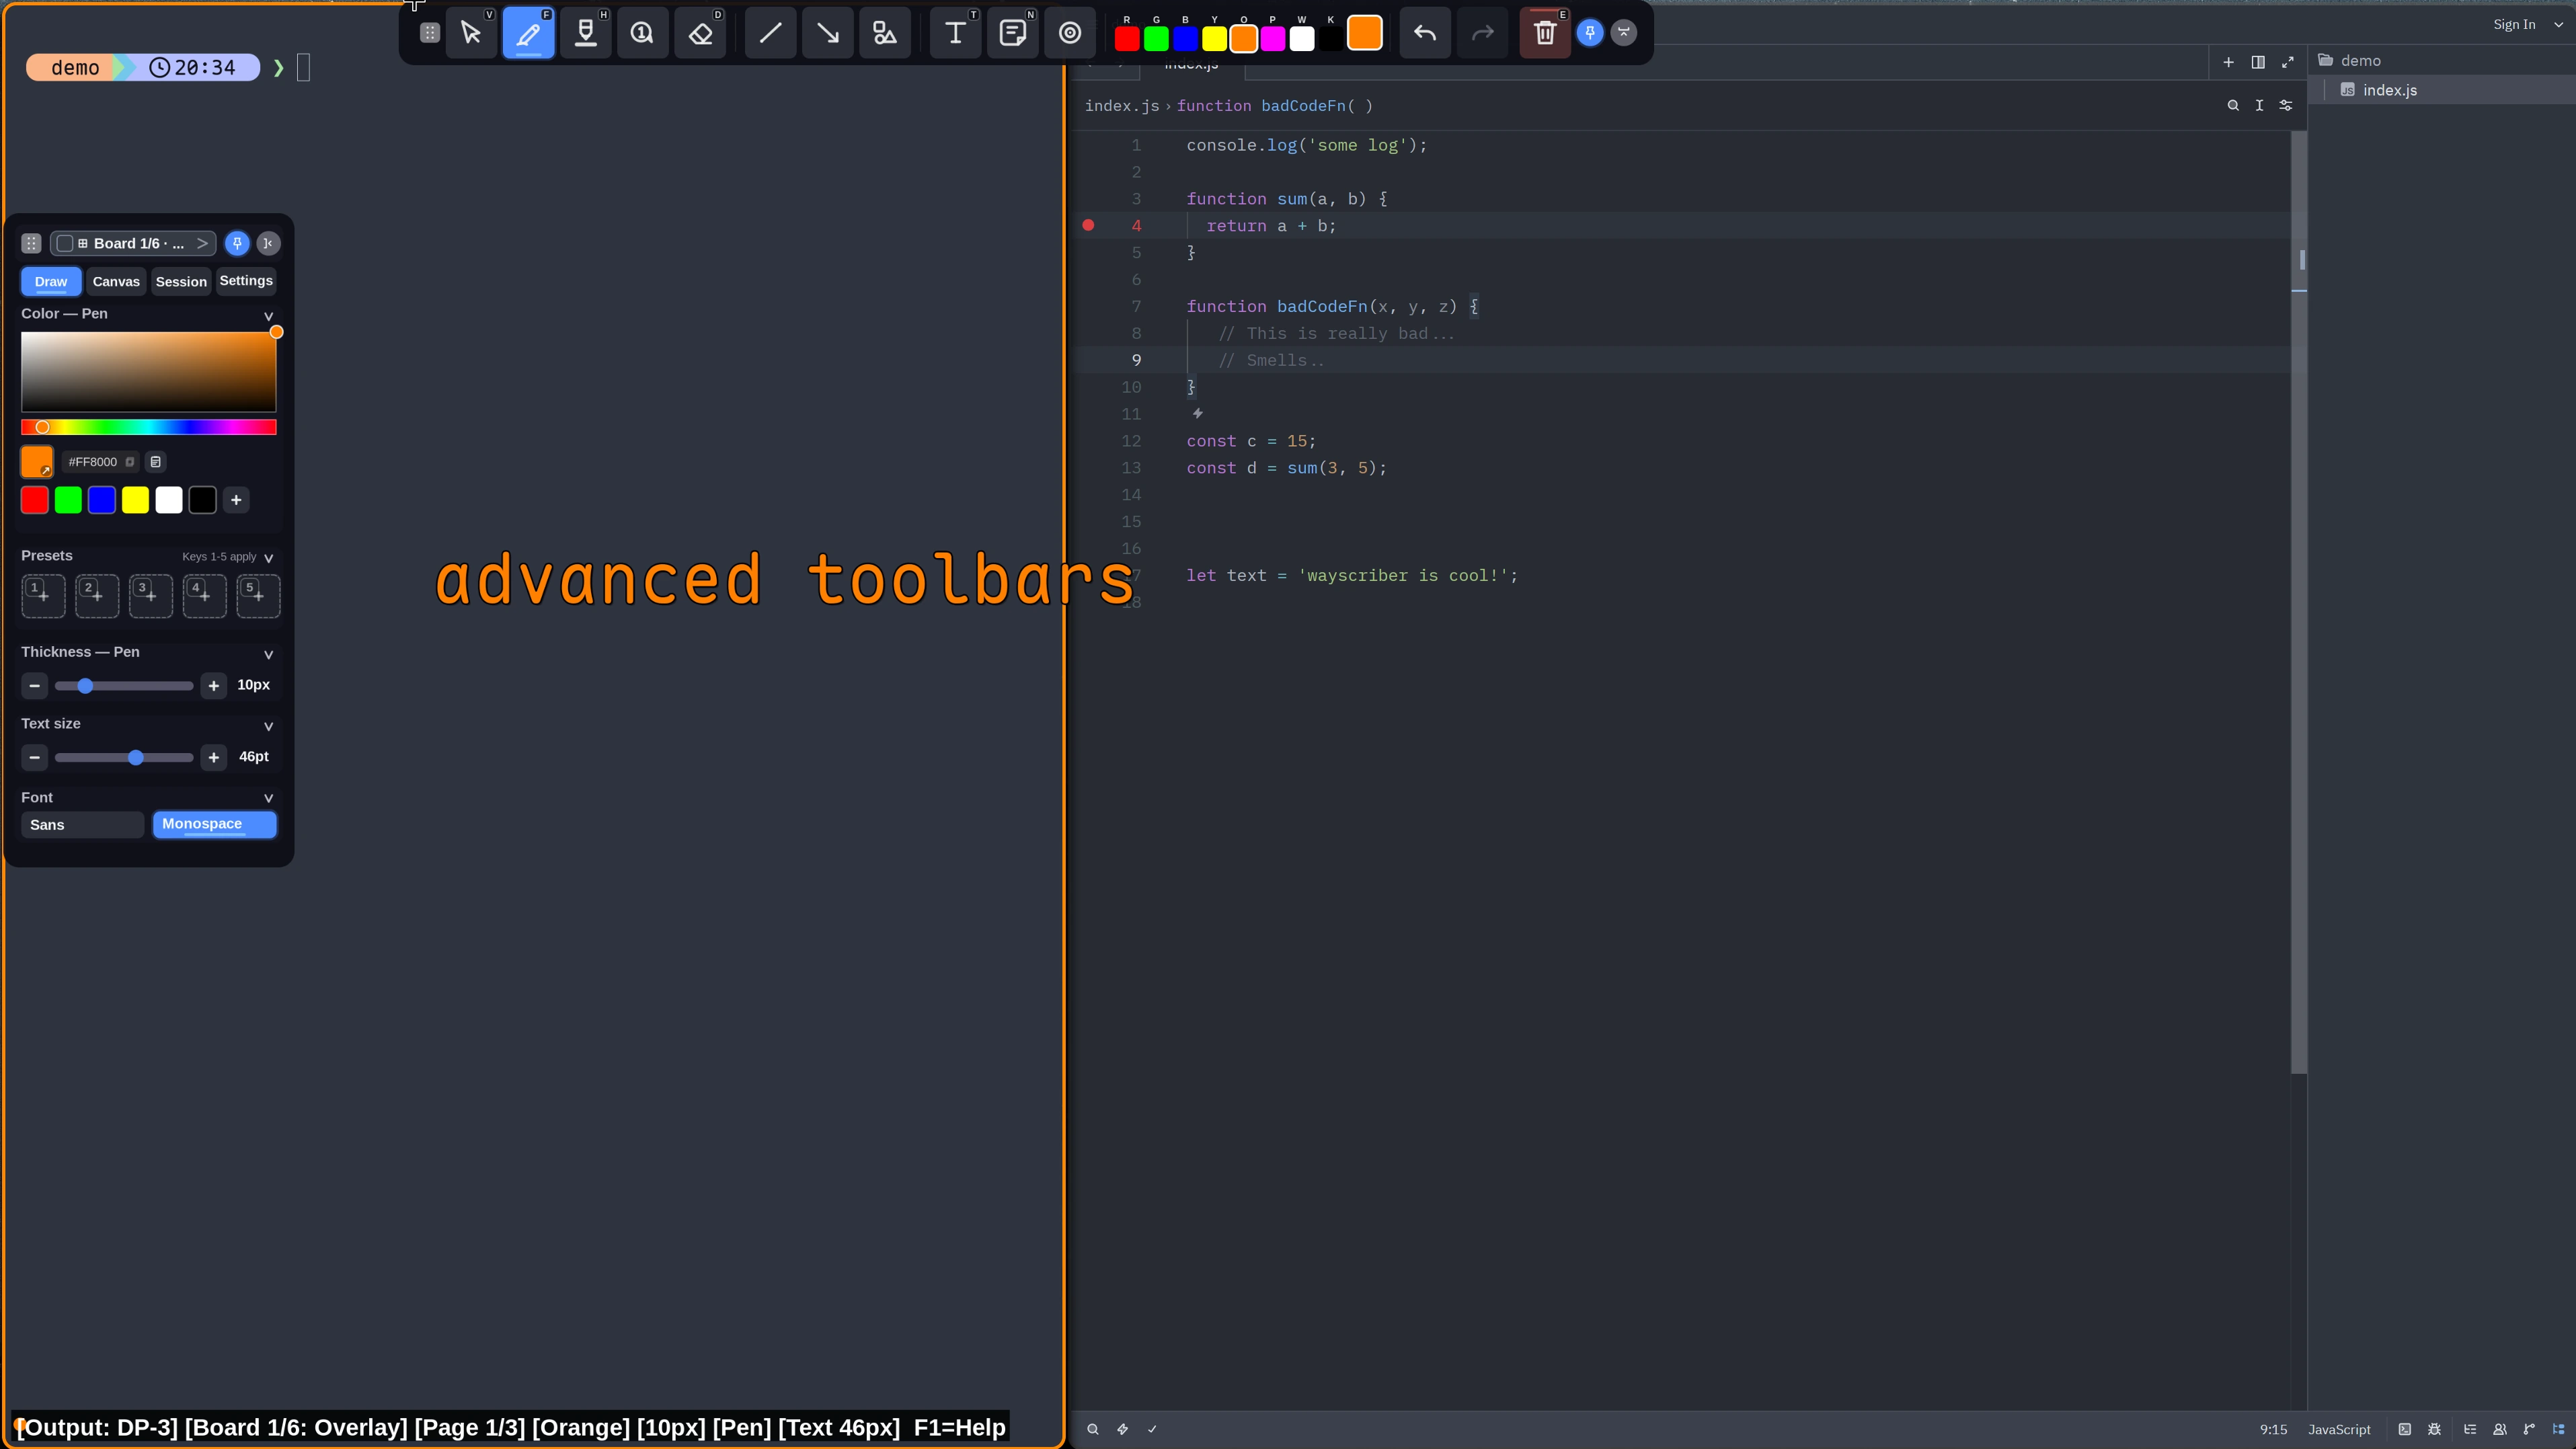Collapse the Presets section
The image size is (2576, 1449).
tap(268, 558)
